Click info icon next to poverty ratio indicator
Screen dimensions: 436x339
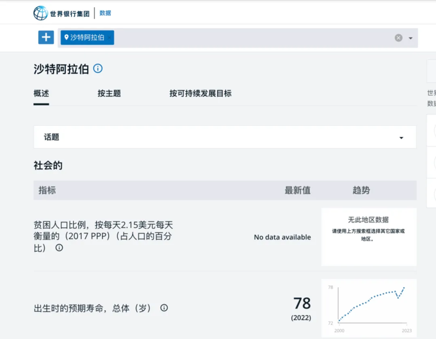[60, 248]
